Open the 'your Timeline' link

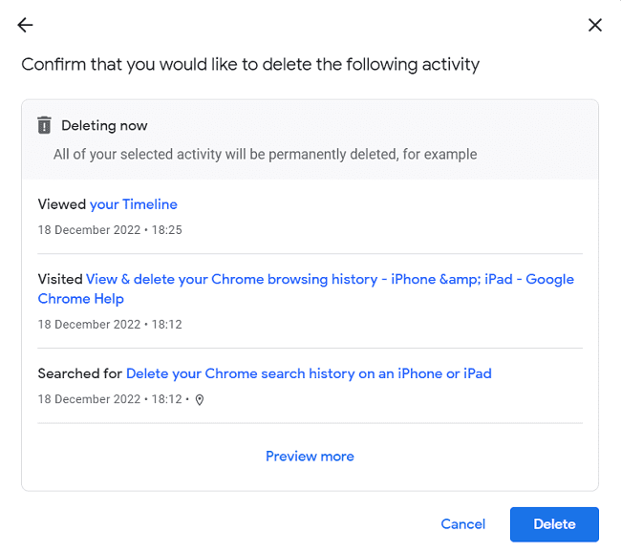(133, 204)
